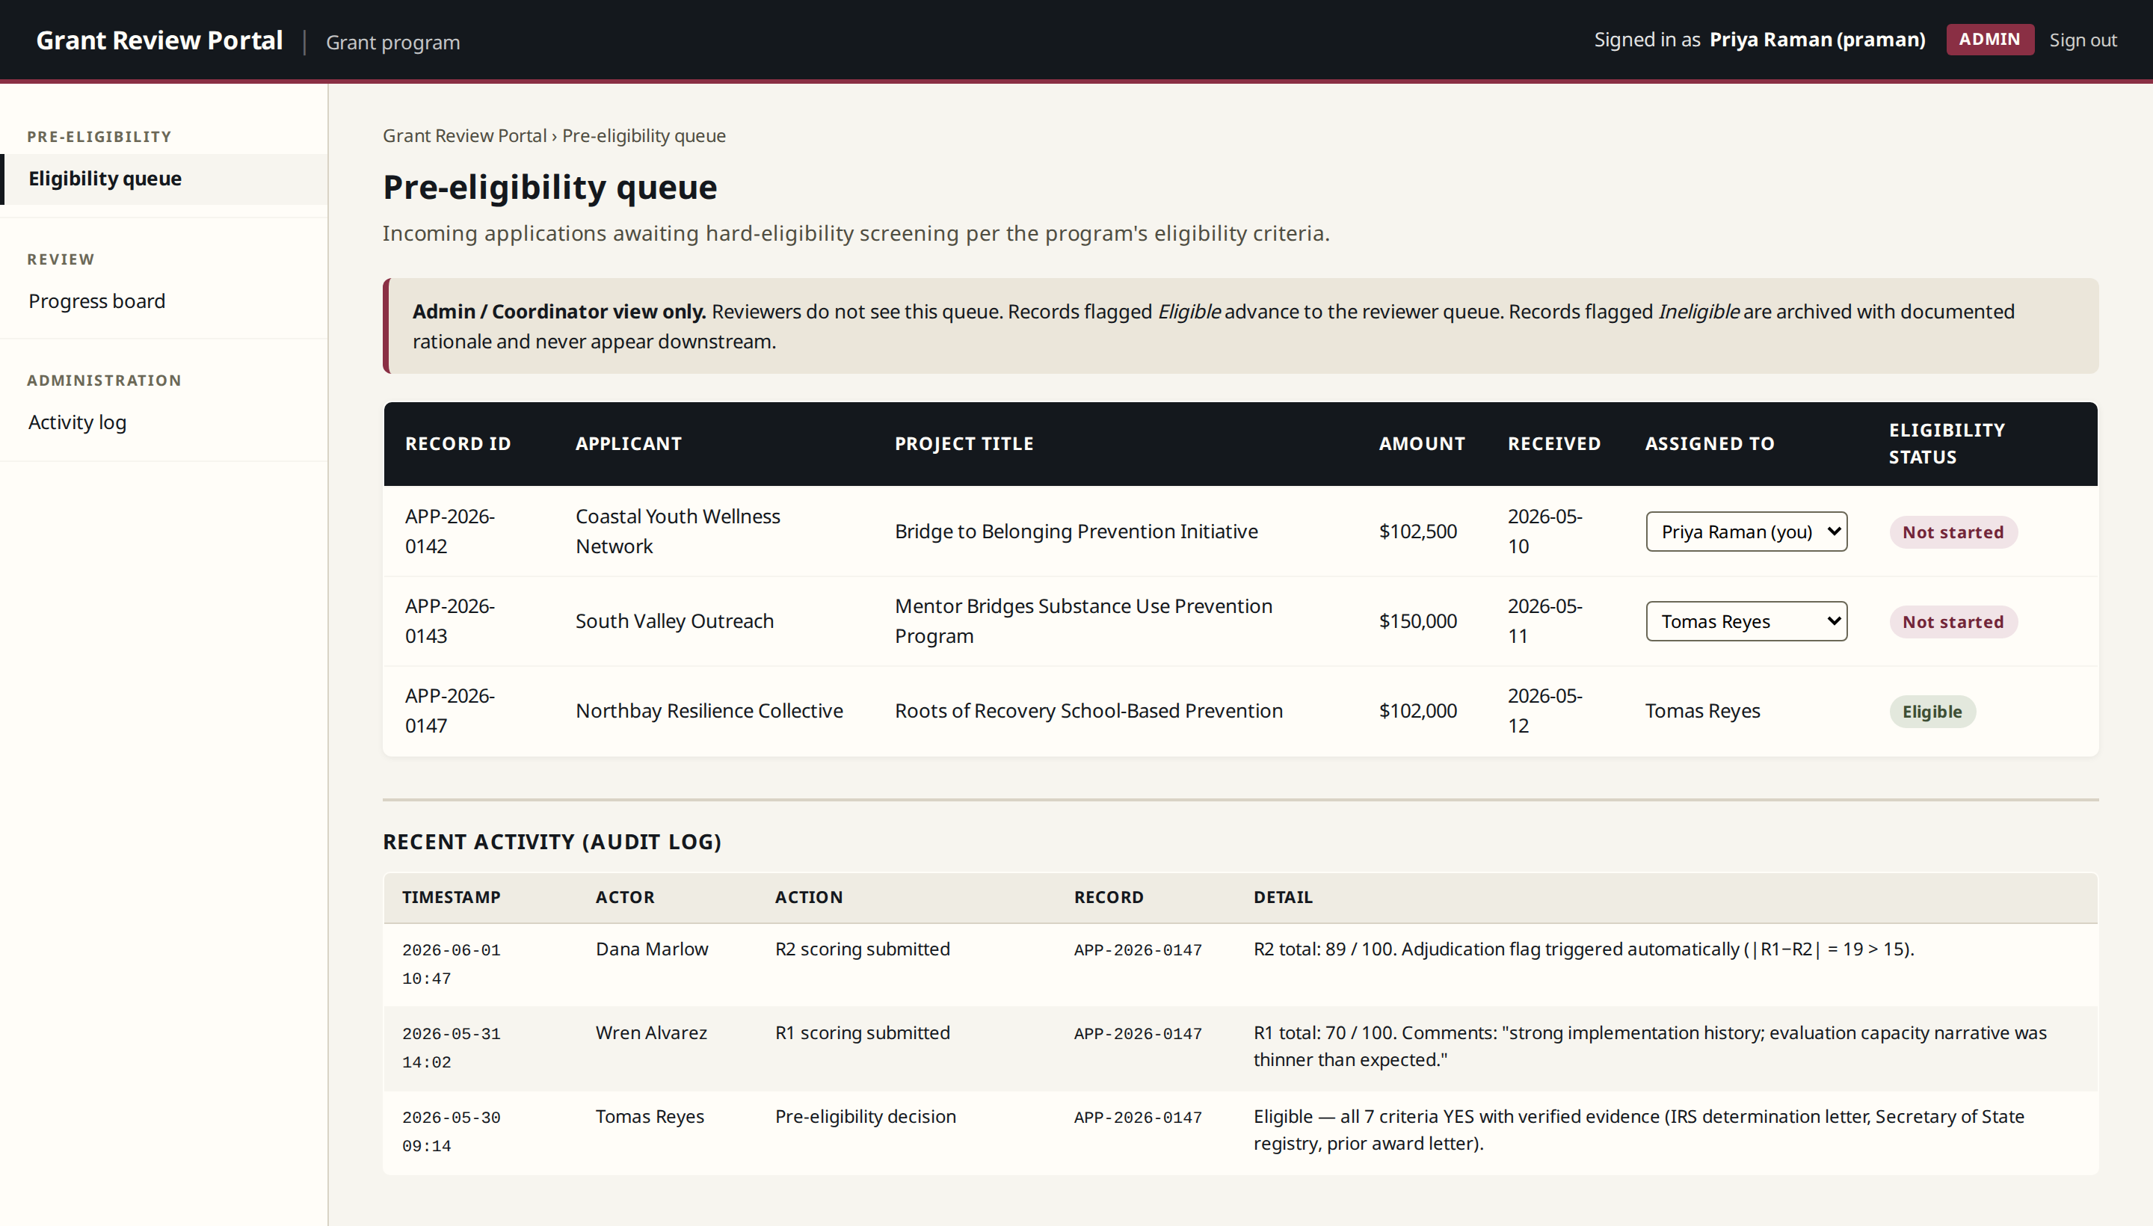Viewport: 2153px width, 1226px height.
Task: Click the Recent Activity (Audit Log) heading
Action: pos(552,841)
